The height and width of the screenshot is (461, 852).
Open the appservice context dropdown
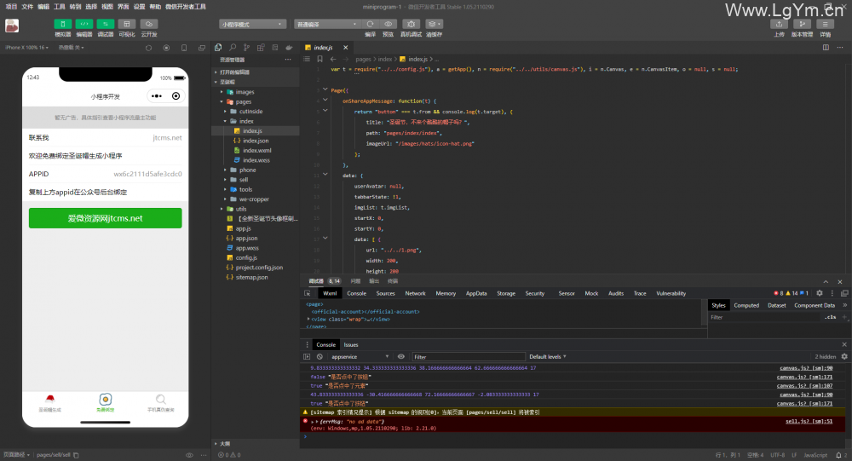360,357
